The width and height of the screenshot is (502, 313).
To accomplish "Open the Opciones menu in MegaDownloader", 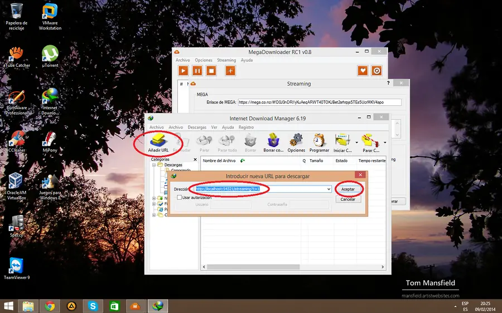I will pyautogui.click(x=204, y=60).
